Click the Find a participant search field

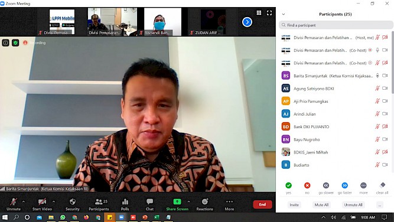point(336,25)
